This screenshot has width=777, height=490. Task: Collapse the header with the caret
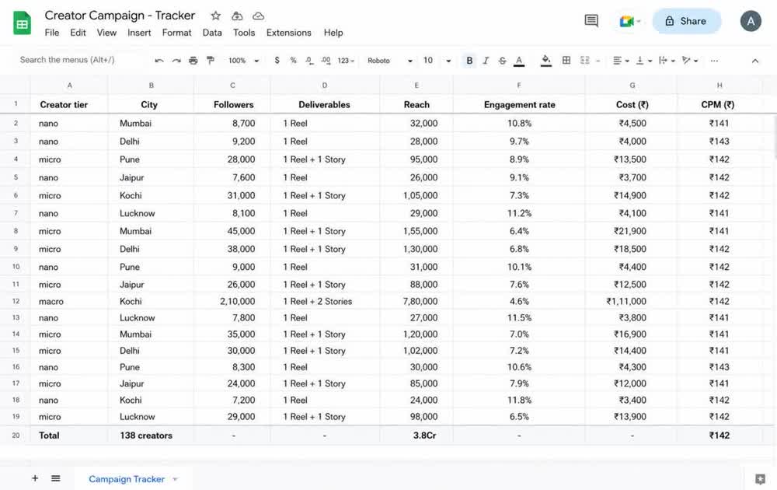click(755, 61)
